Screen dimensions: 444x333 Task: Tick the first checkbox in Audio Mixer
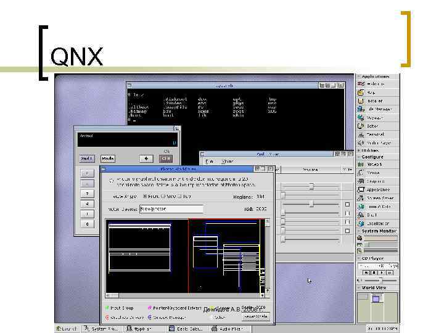(347, 205)
